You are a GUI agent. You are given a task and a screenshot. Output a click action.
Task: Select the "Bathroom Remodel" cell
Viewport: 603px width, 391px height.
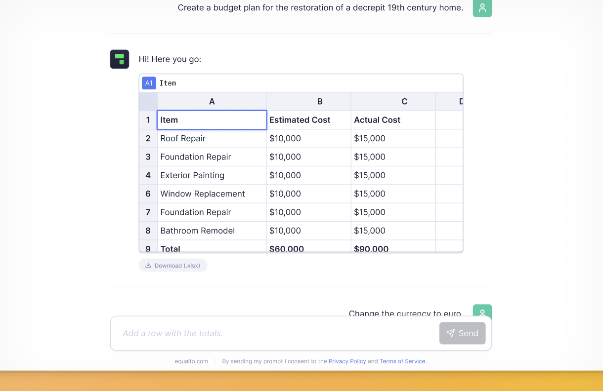point(212,231)
